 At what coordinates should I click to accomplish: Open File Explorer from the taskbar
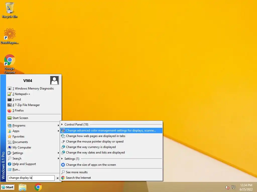(x=22, y=187)
